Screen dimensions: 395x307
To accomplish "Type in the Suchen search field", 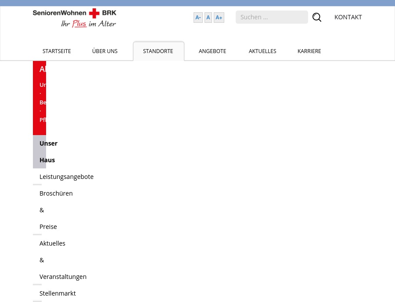I will (x=272, y=17).
